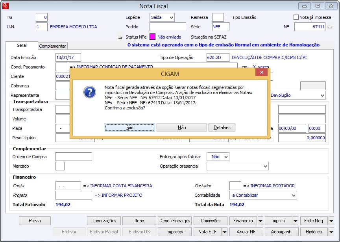Click the Anular NF button
The height and width of the screenshot is (242, 340).
[x=246, y=232]
